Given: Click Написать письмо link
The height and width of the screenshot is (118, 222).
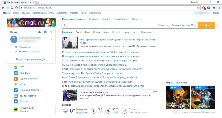Looking at the screenshot, I should click(29, 52).
